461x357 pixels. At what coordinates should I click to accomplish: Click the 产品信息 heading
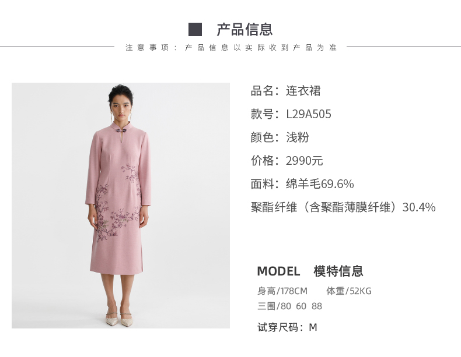point(245,30)
